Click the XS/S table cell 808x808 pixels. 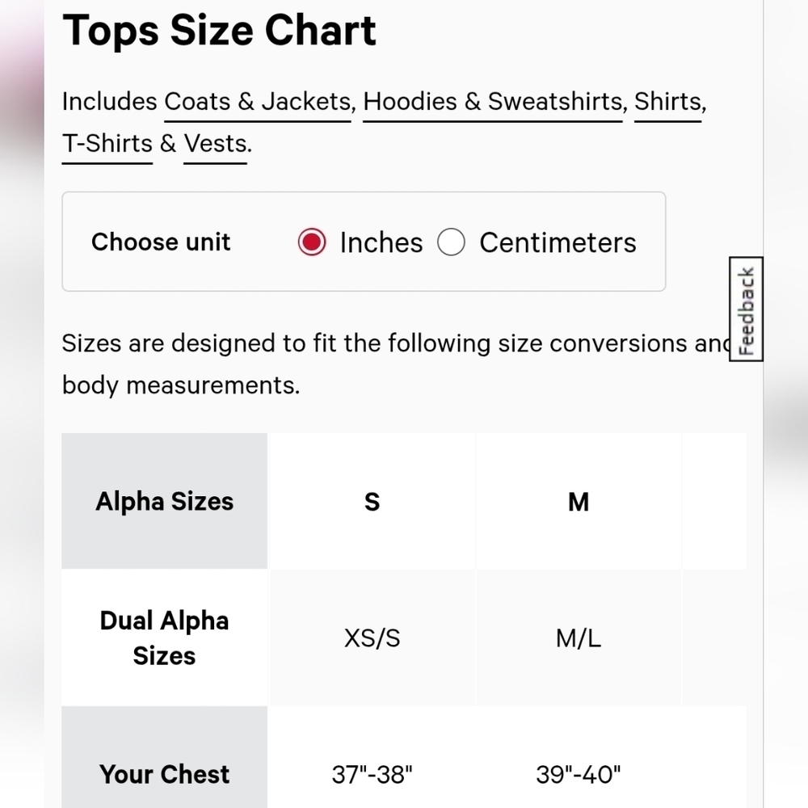pyautogui.click(x=372, y=638)
